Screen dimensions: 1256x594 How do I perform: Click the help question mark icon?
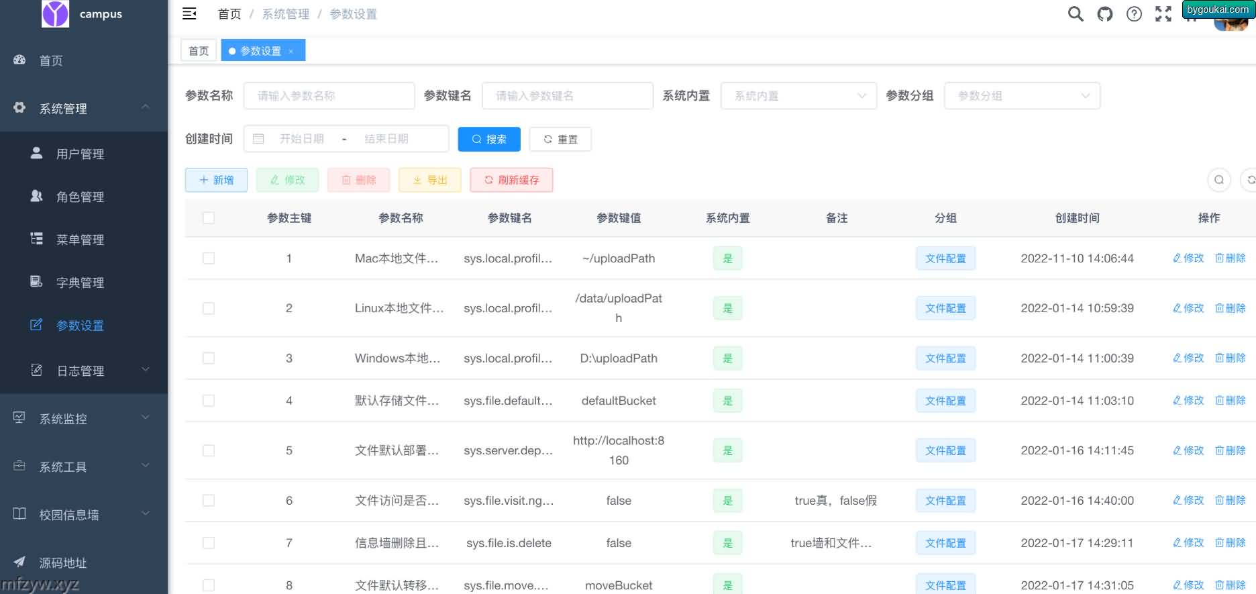tap(1134, 14)
